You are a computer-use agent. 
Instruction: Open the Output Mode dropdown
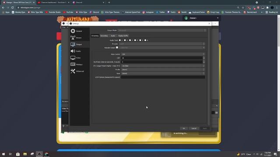(162, 31)
